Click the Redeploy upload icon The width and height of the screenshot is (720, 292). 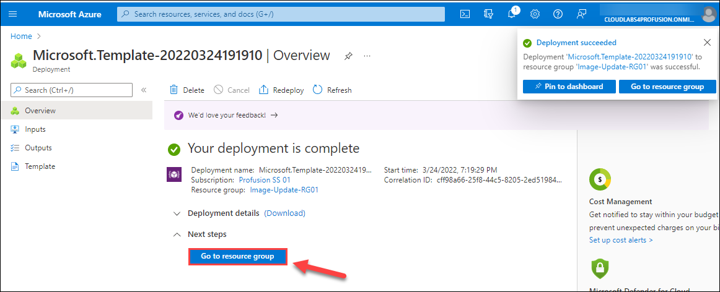click(263, 90)
